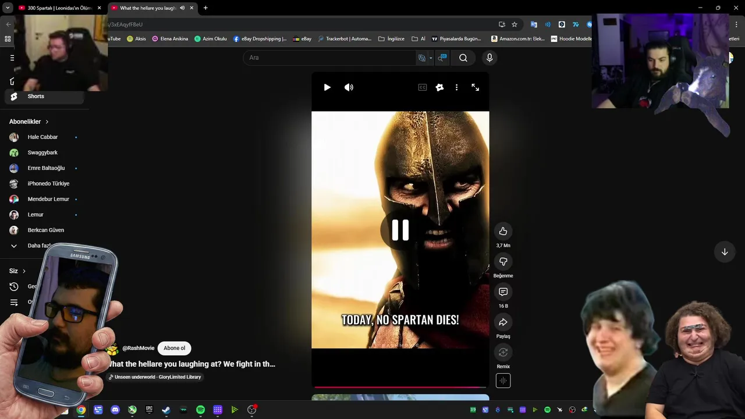Start voice search with the microphone icon

coord(489,58)
